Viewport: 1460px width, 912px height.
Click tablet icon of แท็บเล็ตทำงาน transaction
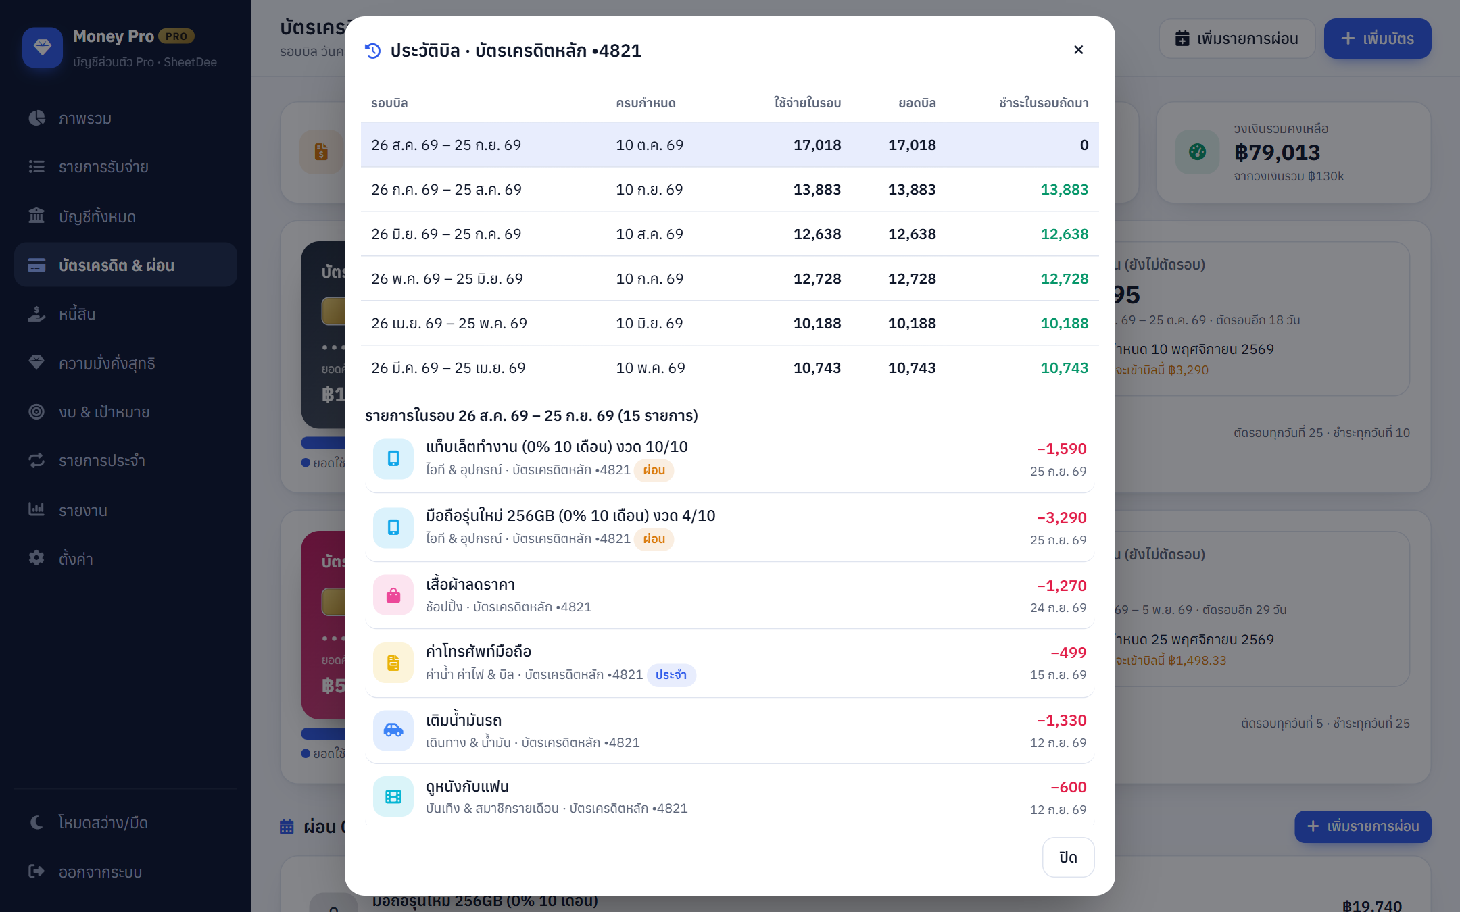[393, 459]
